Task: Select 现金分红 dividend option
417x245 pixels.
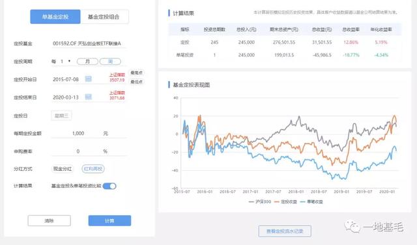Action: [x=63, y=168]
